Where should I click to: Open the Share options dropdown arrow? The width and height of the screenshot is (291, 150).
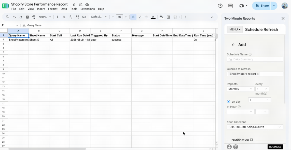[x=274, y=6]
